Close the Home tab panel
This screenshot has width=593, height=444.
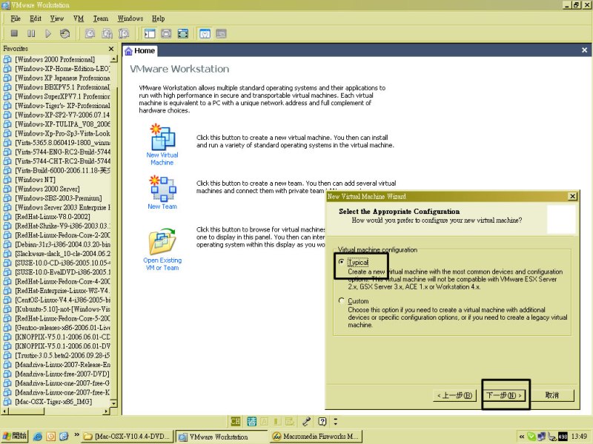pyautogui.click(x=584, y=50)
